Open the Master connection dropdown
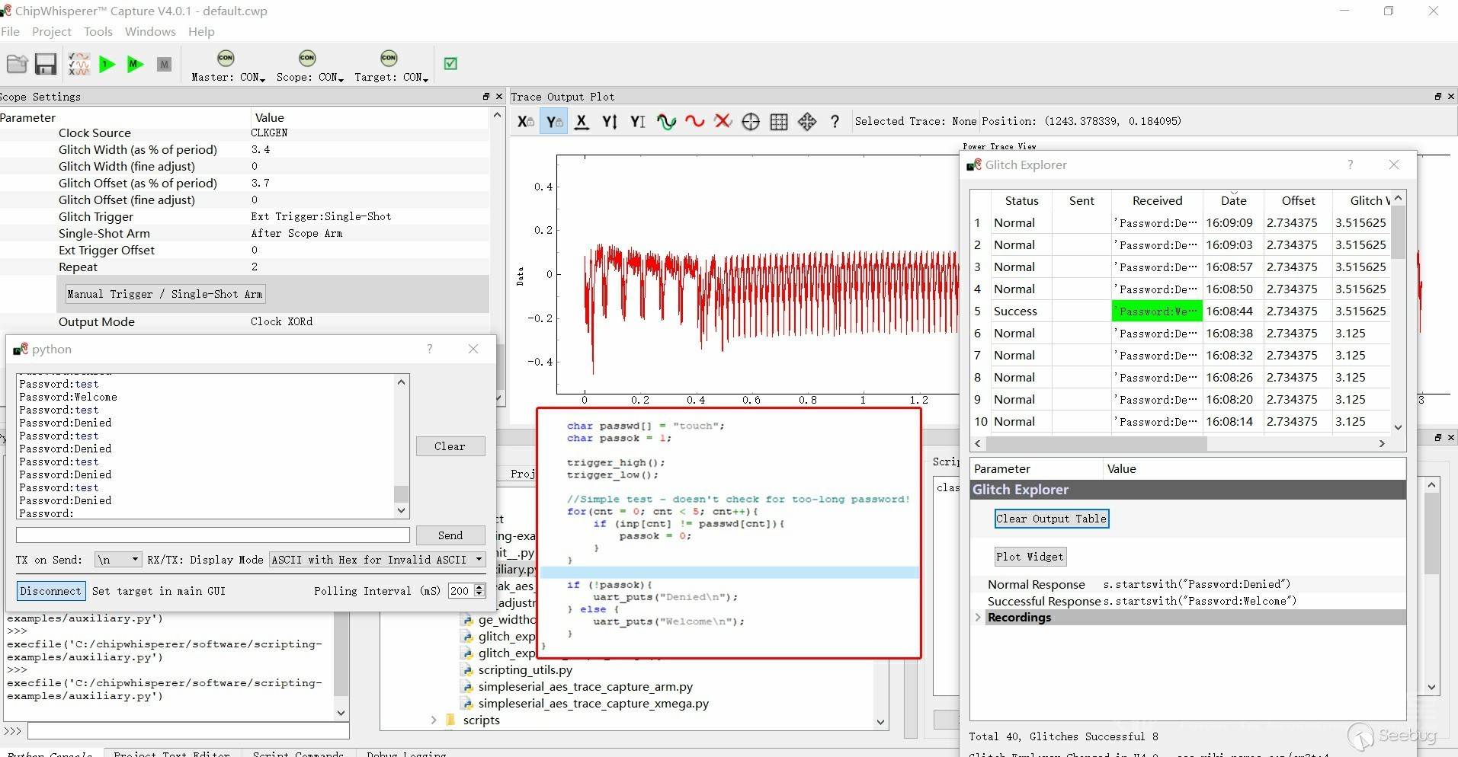 [x=262, y=79]
